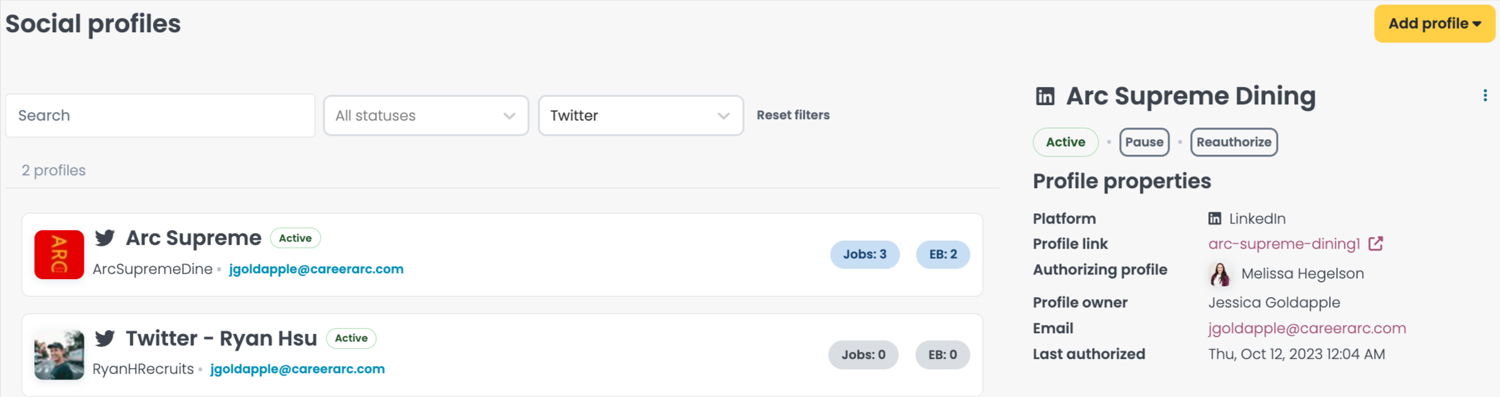The image size is (1500, 397).
Task: Open the Add profile dropdown button
Action: pyautogui.click(x=1434, y=24)
